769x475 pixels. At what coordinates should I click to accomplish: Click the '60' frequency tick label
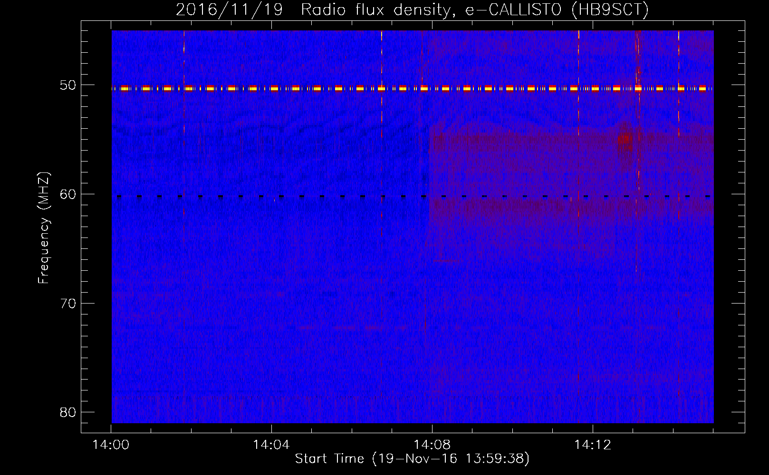(x=68, y=194)
